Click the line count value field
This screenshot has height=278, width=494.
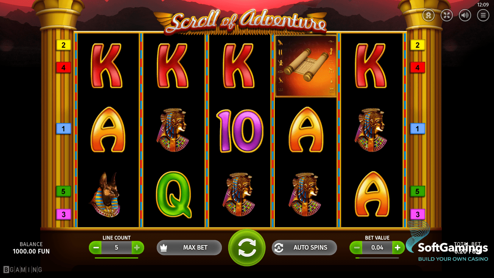click(117, 248)
